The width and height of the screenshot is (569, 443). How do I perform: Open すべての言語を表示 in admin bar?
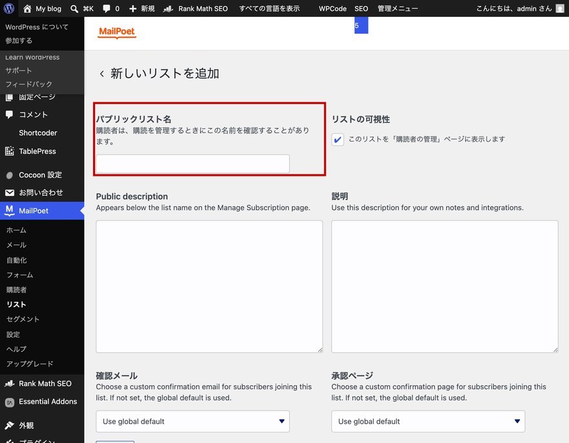click(x=269, y=8)
